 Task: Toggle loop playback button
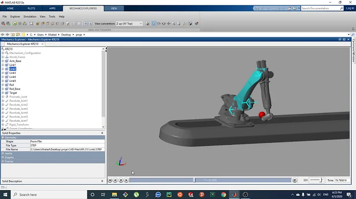point(295,180)
